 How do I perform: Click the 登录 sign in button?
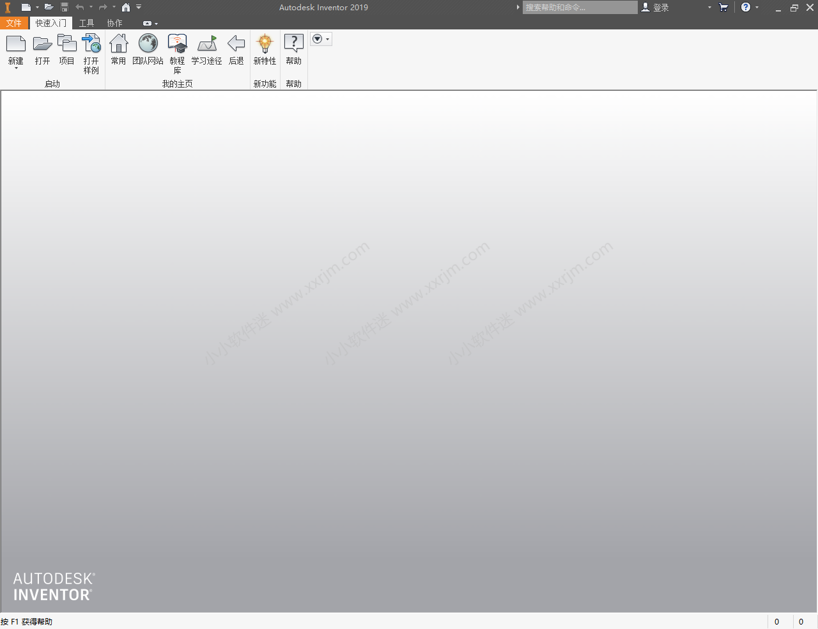(x=655, y=8)
